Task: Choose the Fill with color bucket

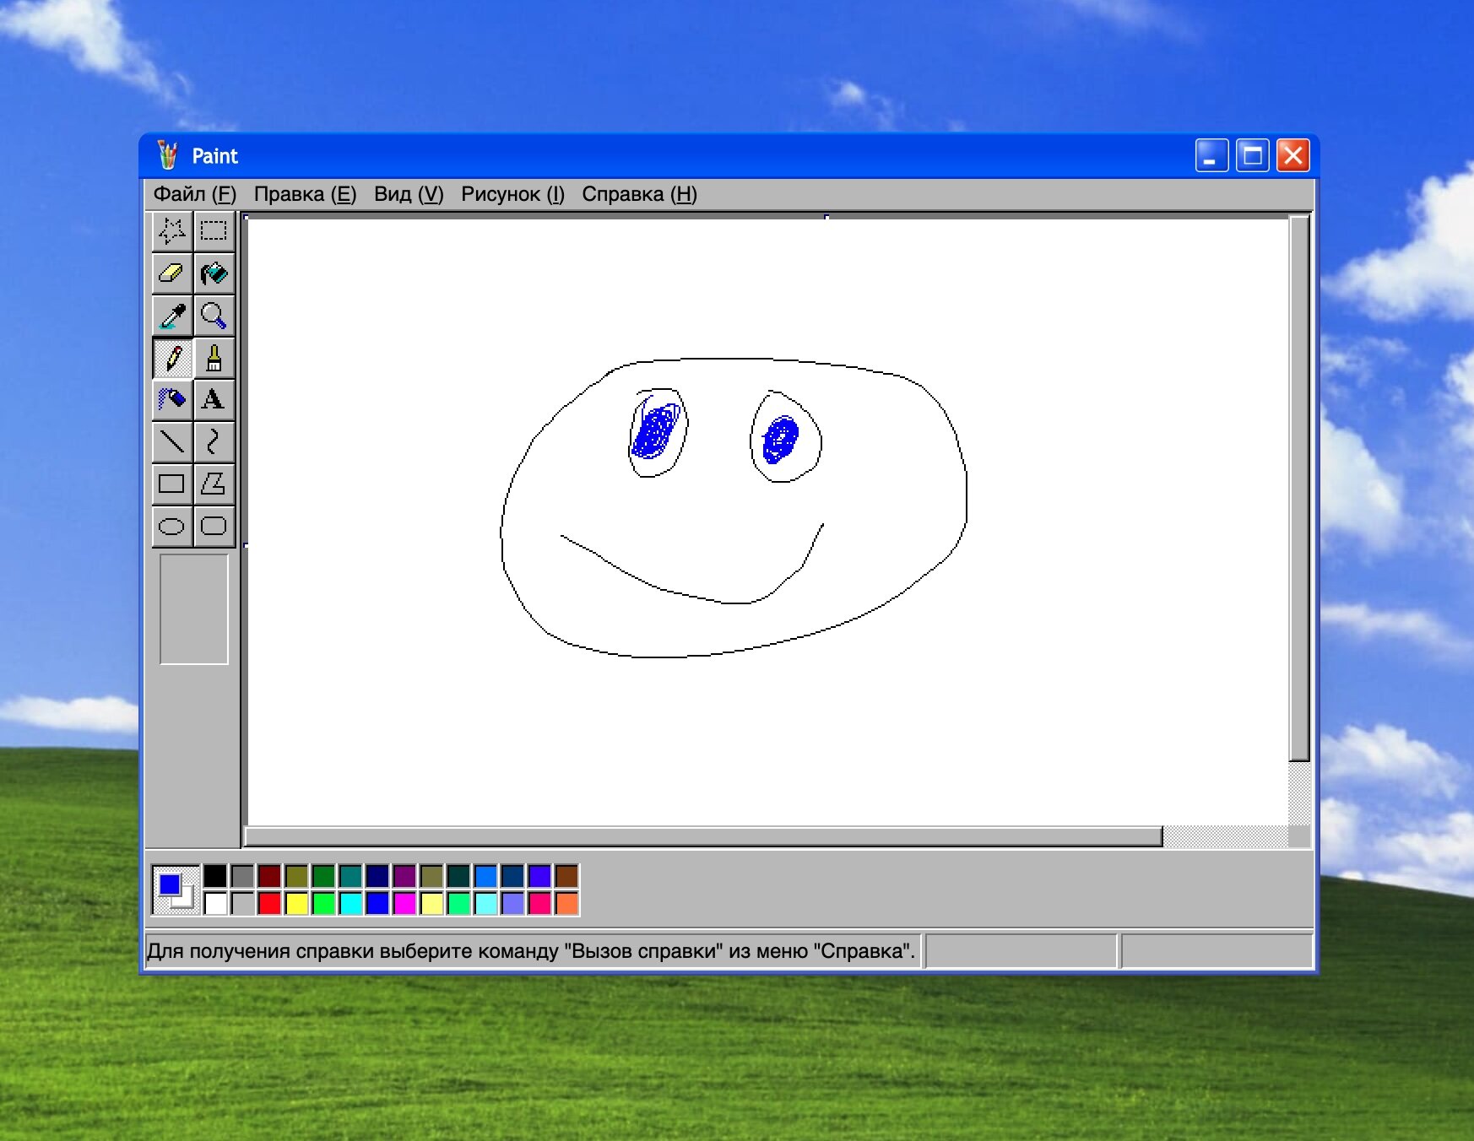Action: pyautogui.click(x=214, y=273)
